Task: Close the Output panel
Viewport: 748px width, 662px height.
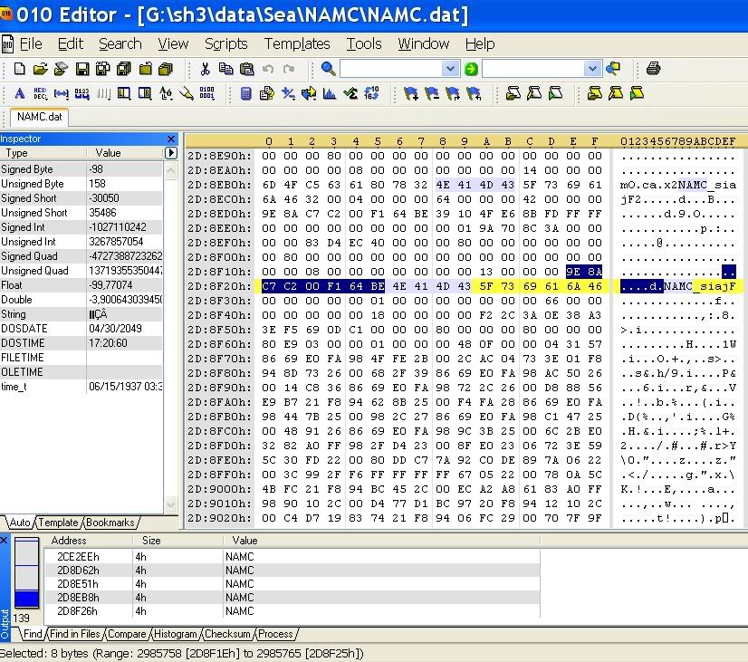Action: click(4, 541)
